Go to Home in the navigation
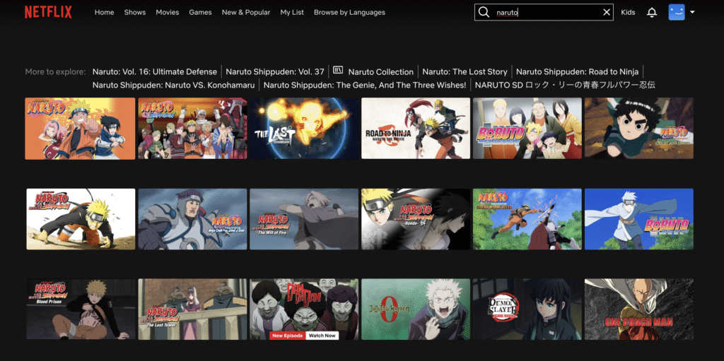 [x=105, y=13]
